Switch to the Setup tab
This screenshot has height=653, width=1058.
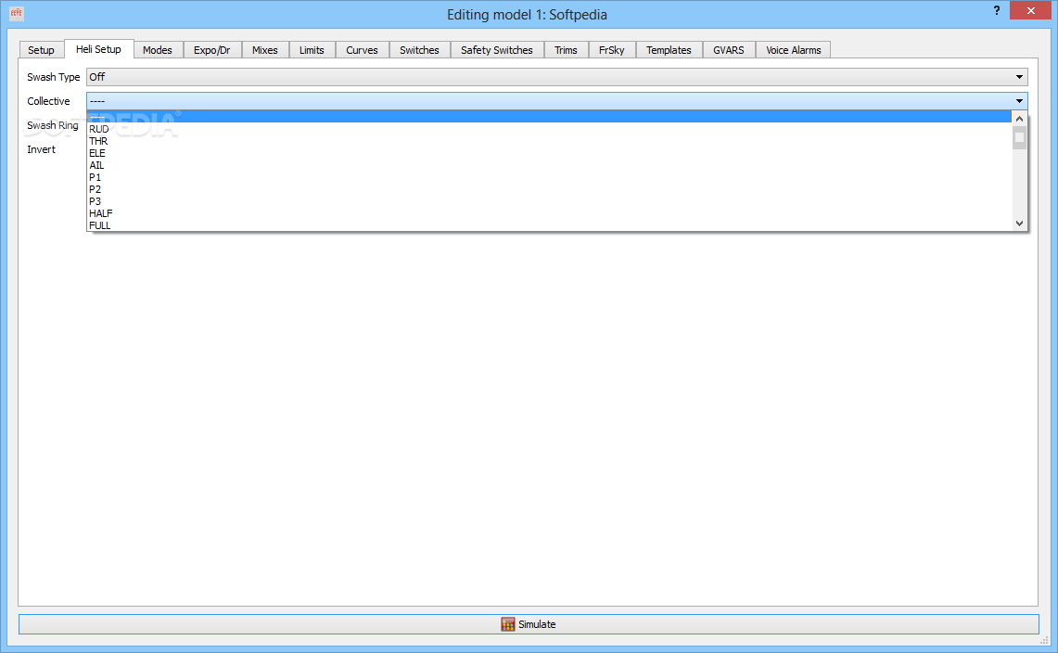[41, 50]
